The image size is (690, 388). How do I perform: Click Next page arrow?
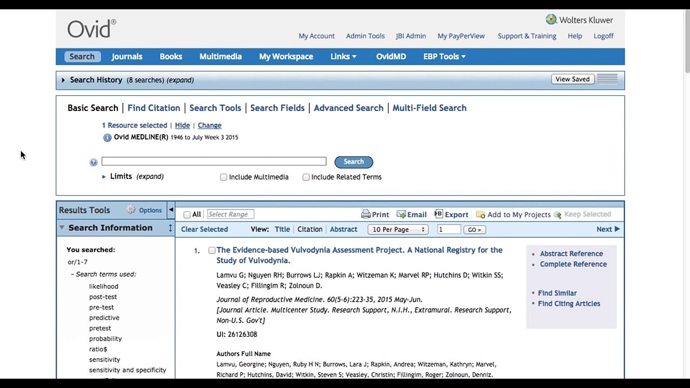(x=617, y=229)
